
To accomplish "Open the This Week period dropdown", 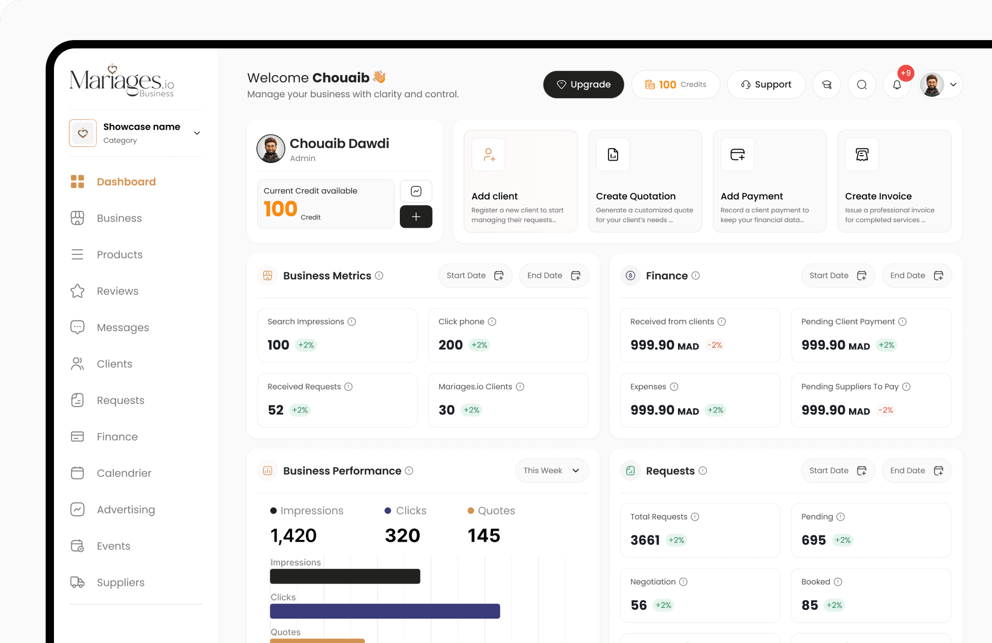I will point(552,471).
